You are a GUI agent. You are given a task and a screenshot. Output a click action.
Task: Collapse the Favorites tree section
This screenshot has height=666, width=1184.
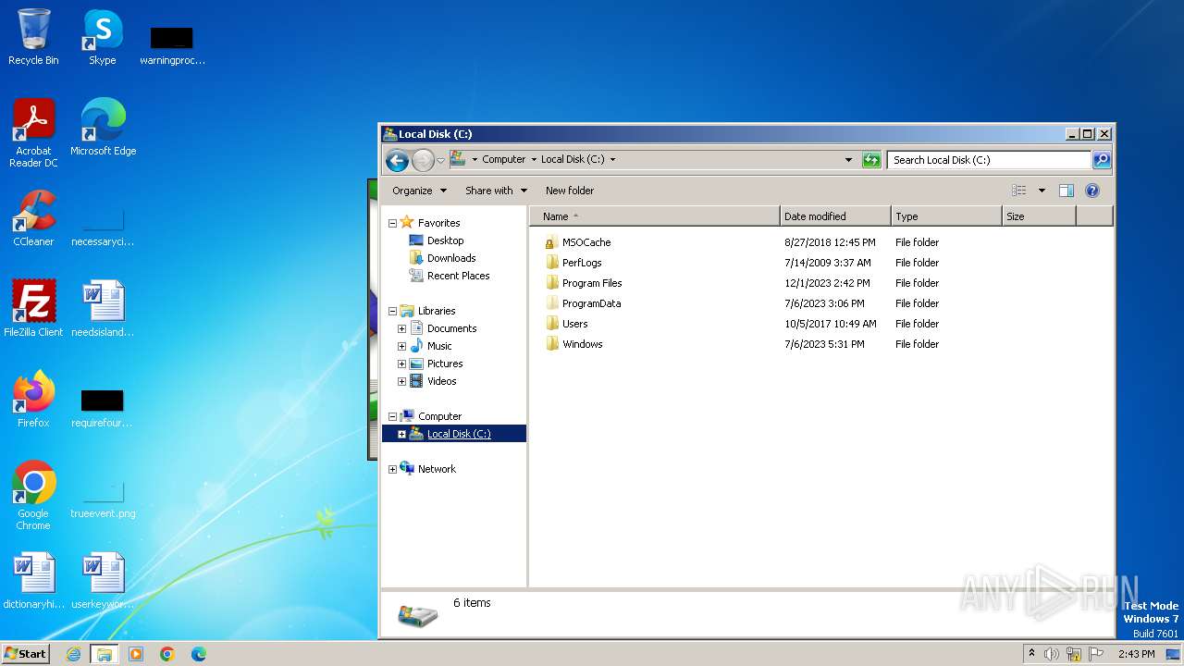click(x=392, y=223)
